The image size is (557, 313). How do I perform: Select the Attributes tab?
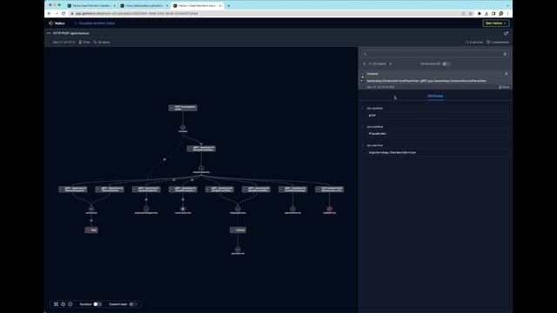[435, 96]
